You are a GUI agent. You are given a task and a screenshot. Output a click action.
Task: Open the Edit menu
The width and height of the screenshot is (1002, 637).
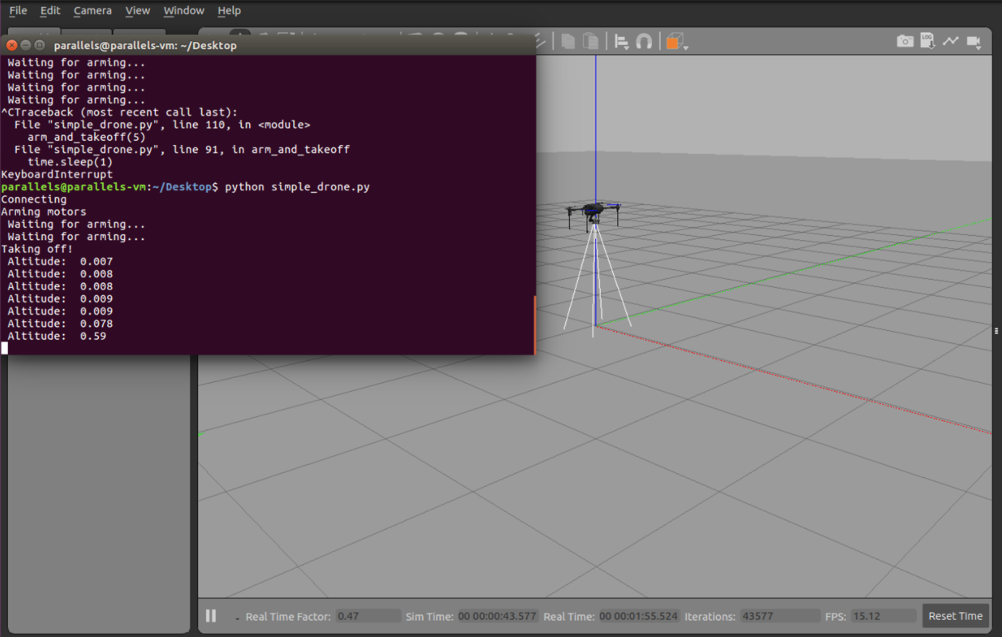[50, 10]
